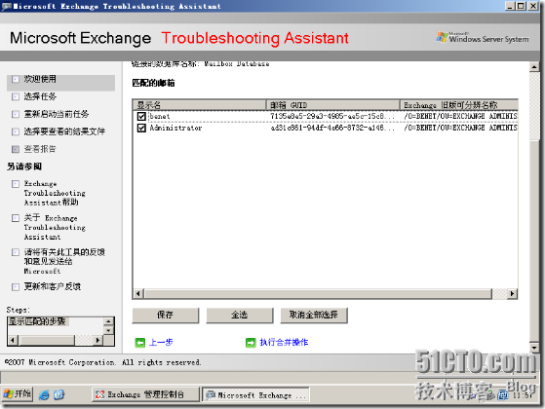The width and height of the screenshot is (545, 409).
Task: Open the 开始 Start menu
Action: [17, 394]
